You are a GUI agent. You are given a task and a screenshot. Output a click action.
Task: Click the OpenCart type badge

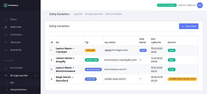91,79
